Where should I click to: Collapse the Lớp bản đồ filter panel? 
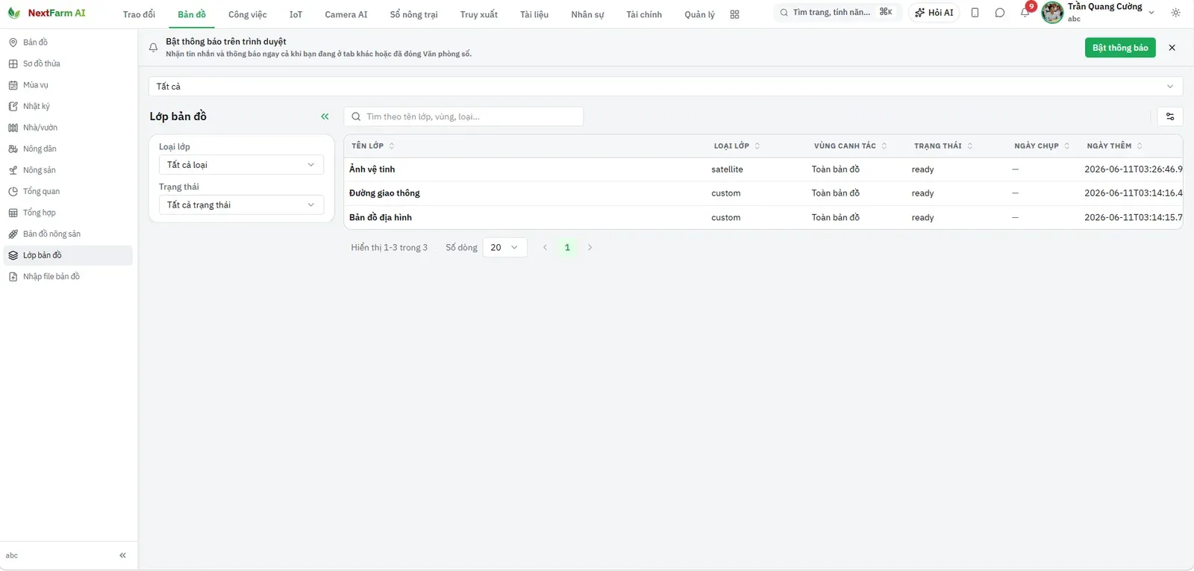(x=325, y=116)
